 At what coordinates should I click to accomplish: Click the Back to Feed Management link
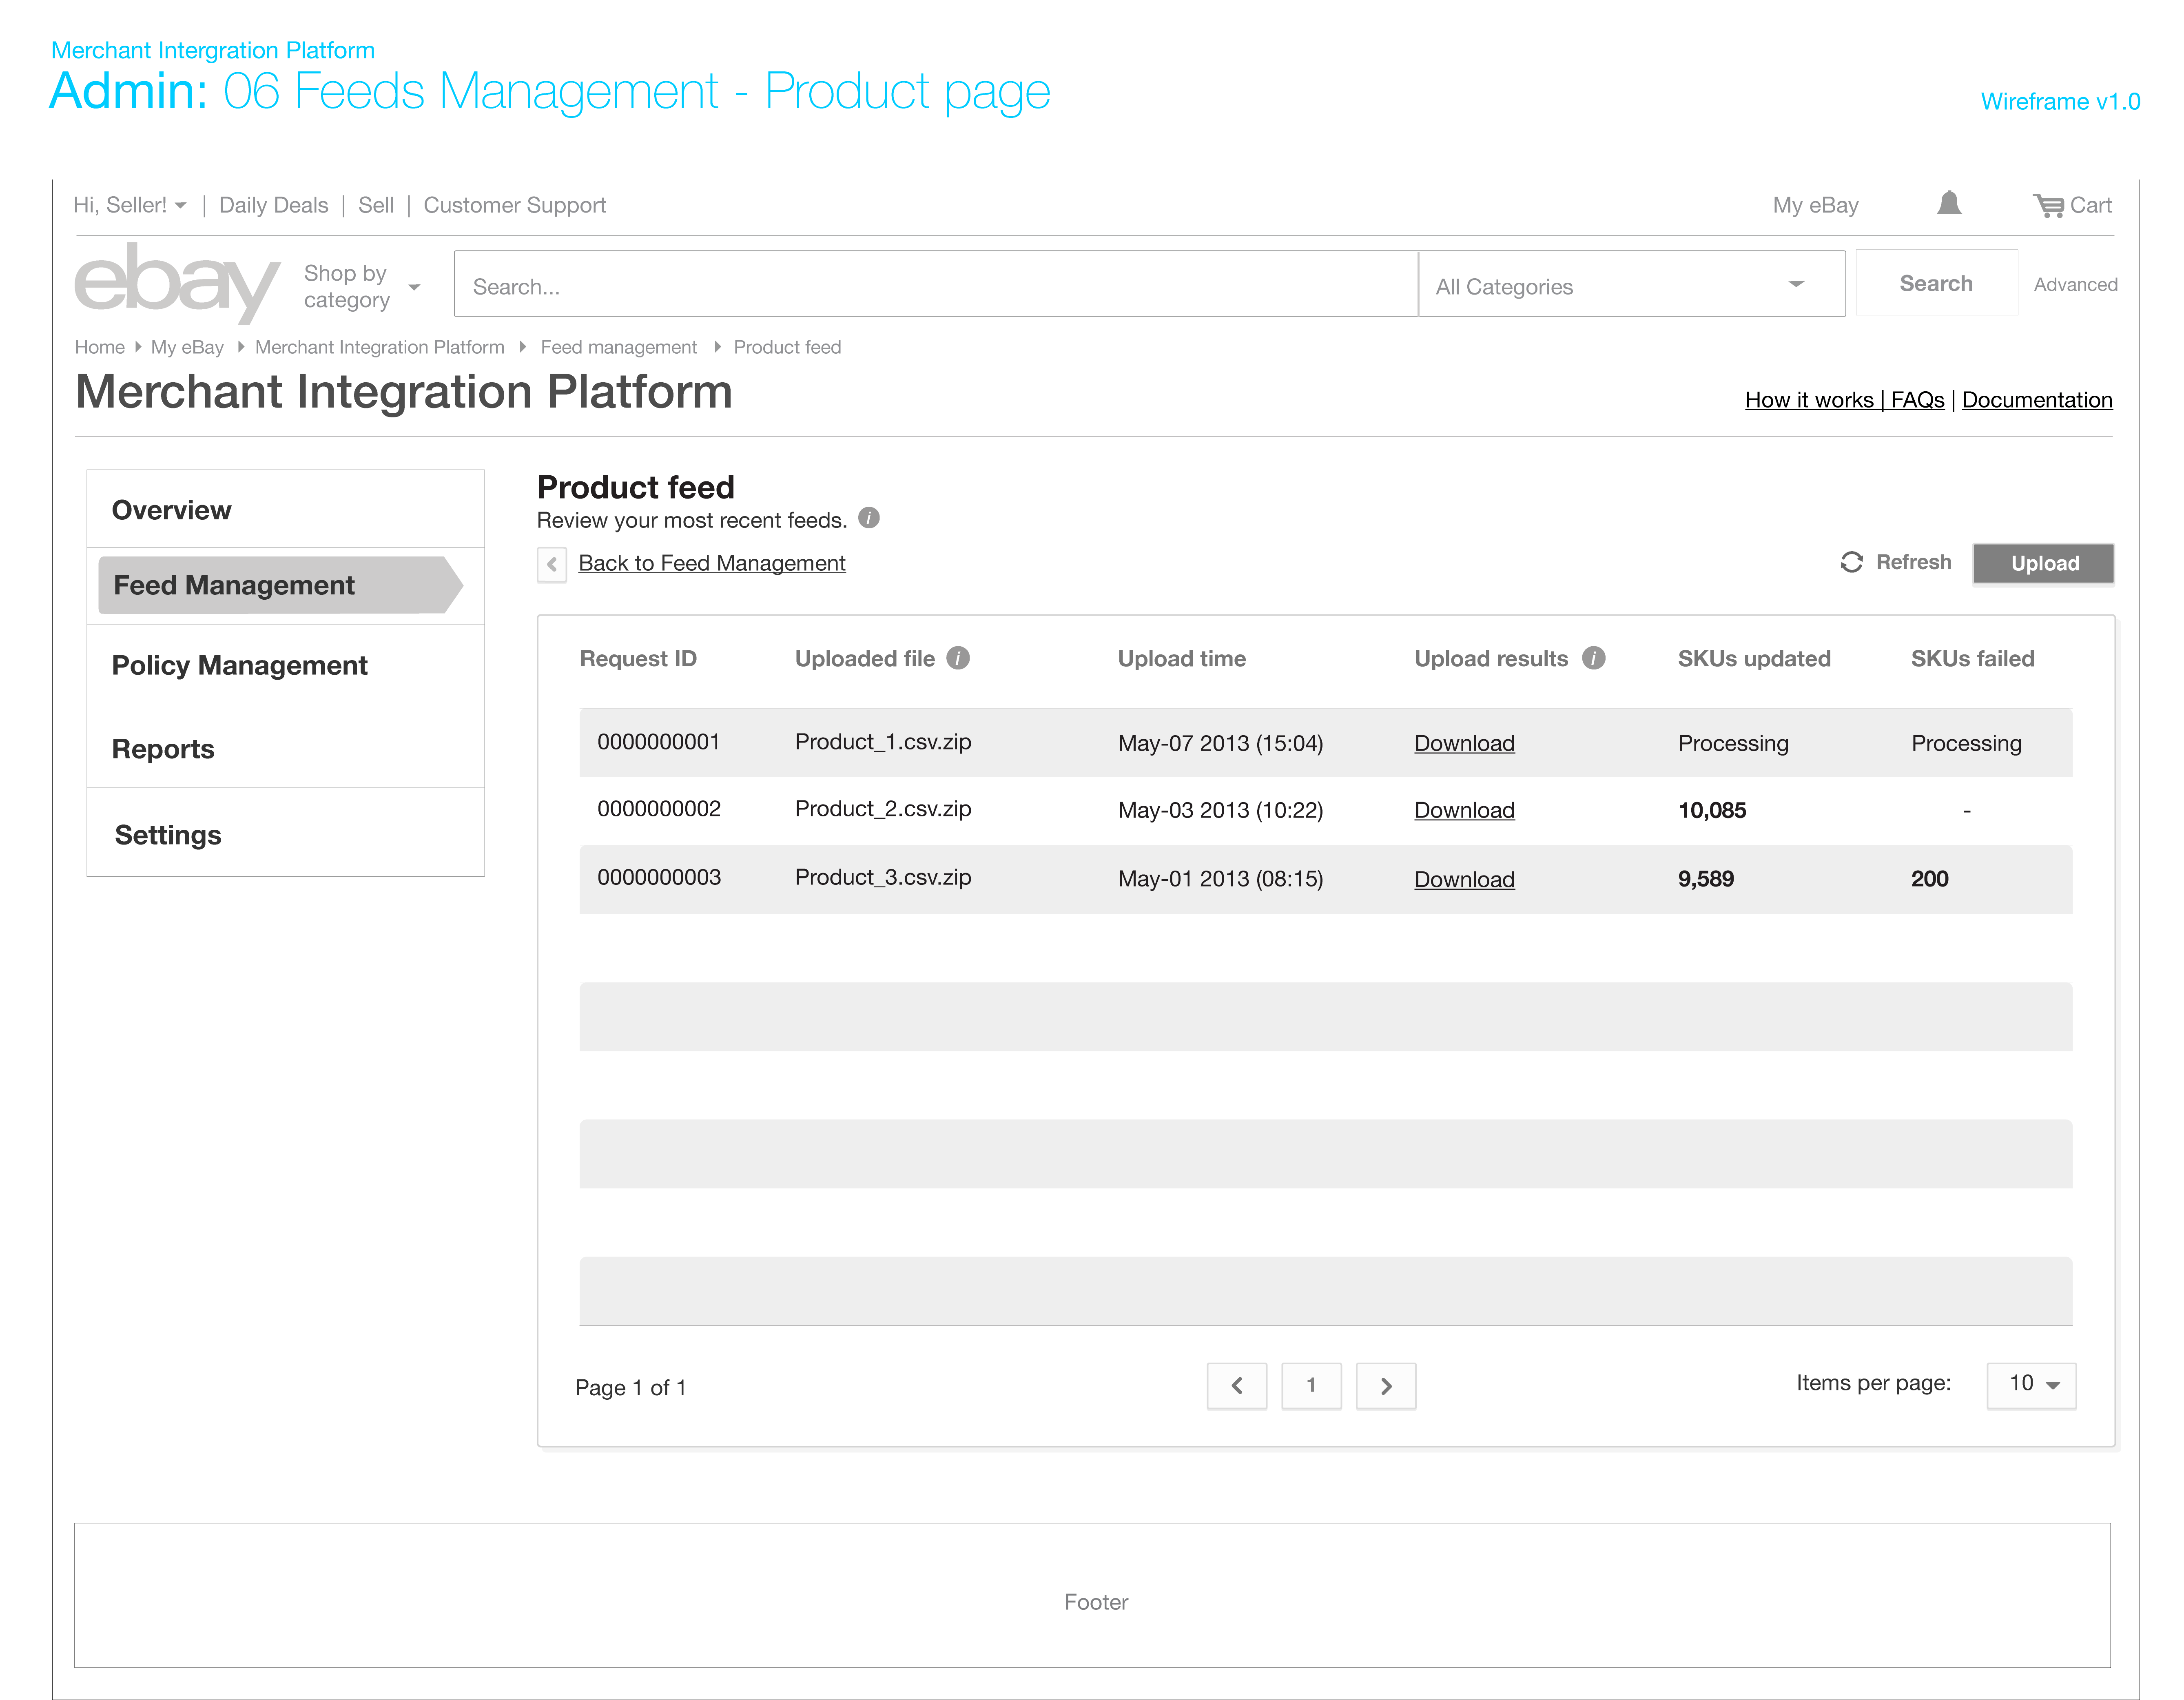712,563
